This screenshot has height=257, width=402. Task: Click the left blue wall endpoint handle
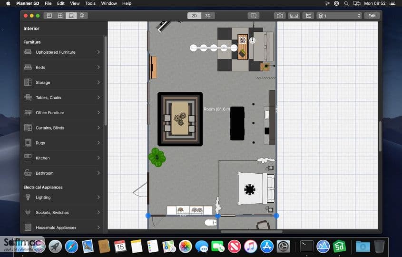148,216
